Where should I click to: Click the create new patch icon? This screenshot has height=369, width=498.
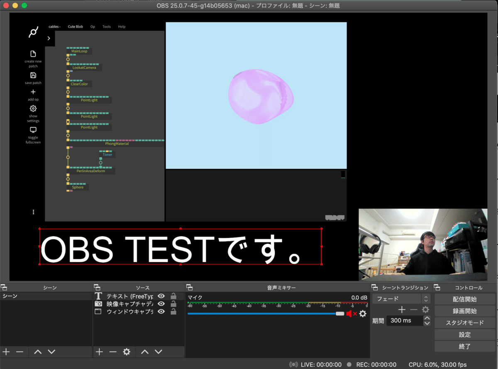click(x=33, y=54)
